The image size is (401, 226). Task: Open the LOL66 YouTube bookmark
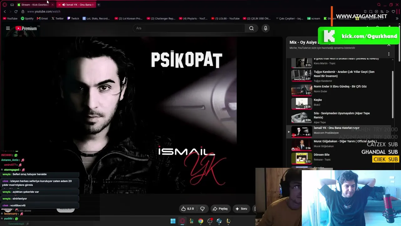[x=226, y=19]
